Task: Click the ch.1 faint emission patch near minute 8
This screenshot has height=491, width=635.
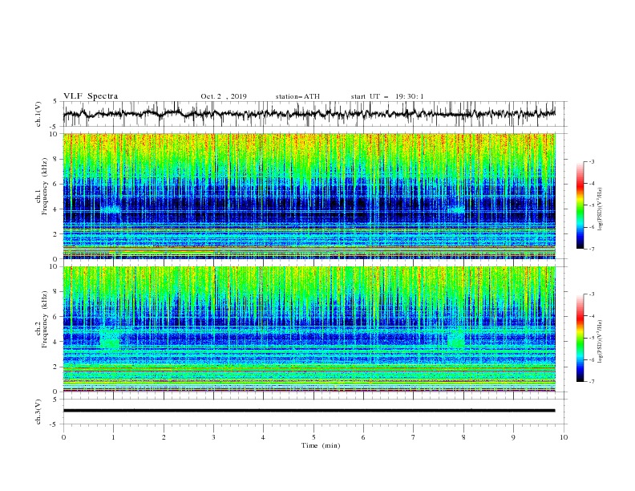Action: (x=456, y=210)
